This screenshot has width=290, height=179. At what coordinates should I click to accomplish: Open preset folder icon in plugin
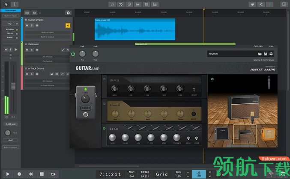click(260, 54)
